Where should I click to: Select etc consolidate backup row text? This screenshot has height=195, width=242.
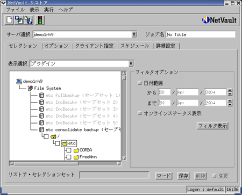point(83,129)
